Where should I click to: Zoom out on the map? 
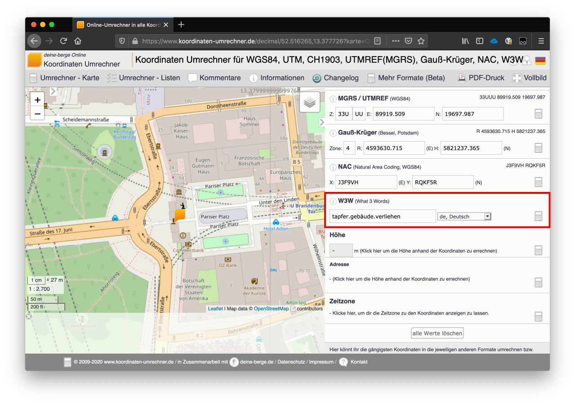[37, 114]
